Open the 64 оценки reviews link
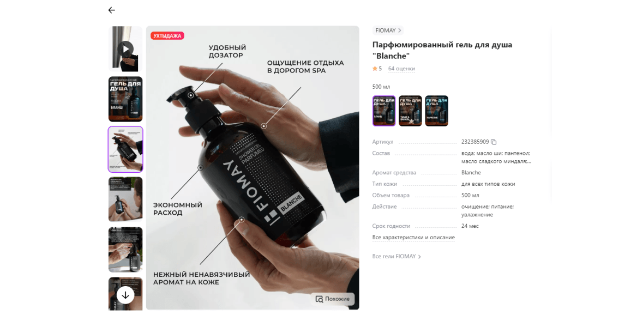Image resolution: width=643 pixels, height=327 pixels. tap(401, 69)
